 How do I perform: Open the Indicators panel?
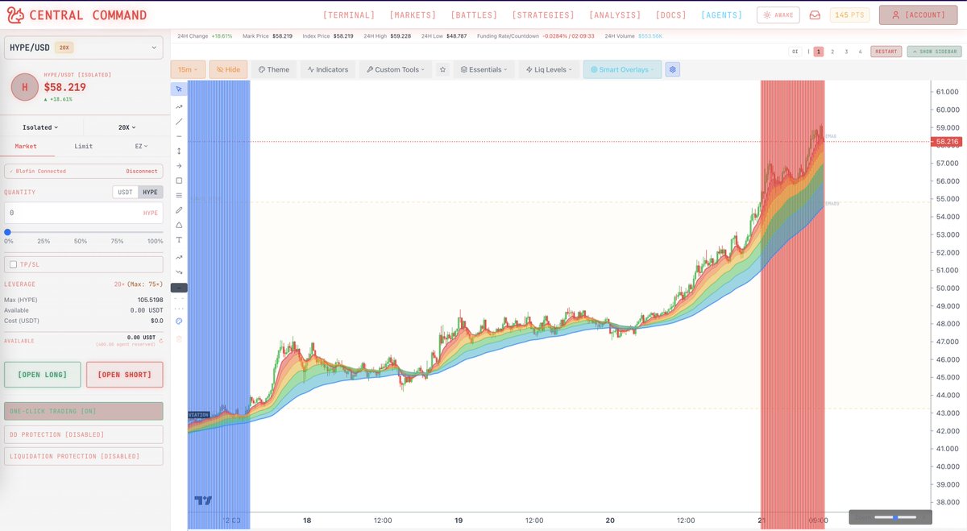[328, 69]
